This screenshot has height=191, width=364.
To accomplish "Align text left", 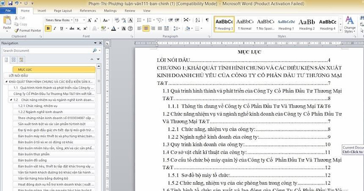I will click(x=139, y=29).
